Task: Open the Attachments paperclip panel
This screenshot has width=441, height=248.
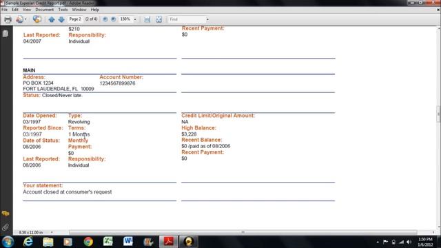Action: tap(6, 227)
